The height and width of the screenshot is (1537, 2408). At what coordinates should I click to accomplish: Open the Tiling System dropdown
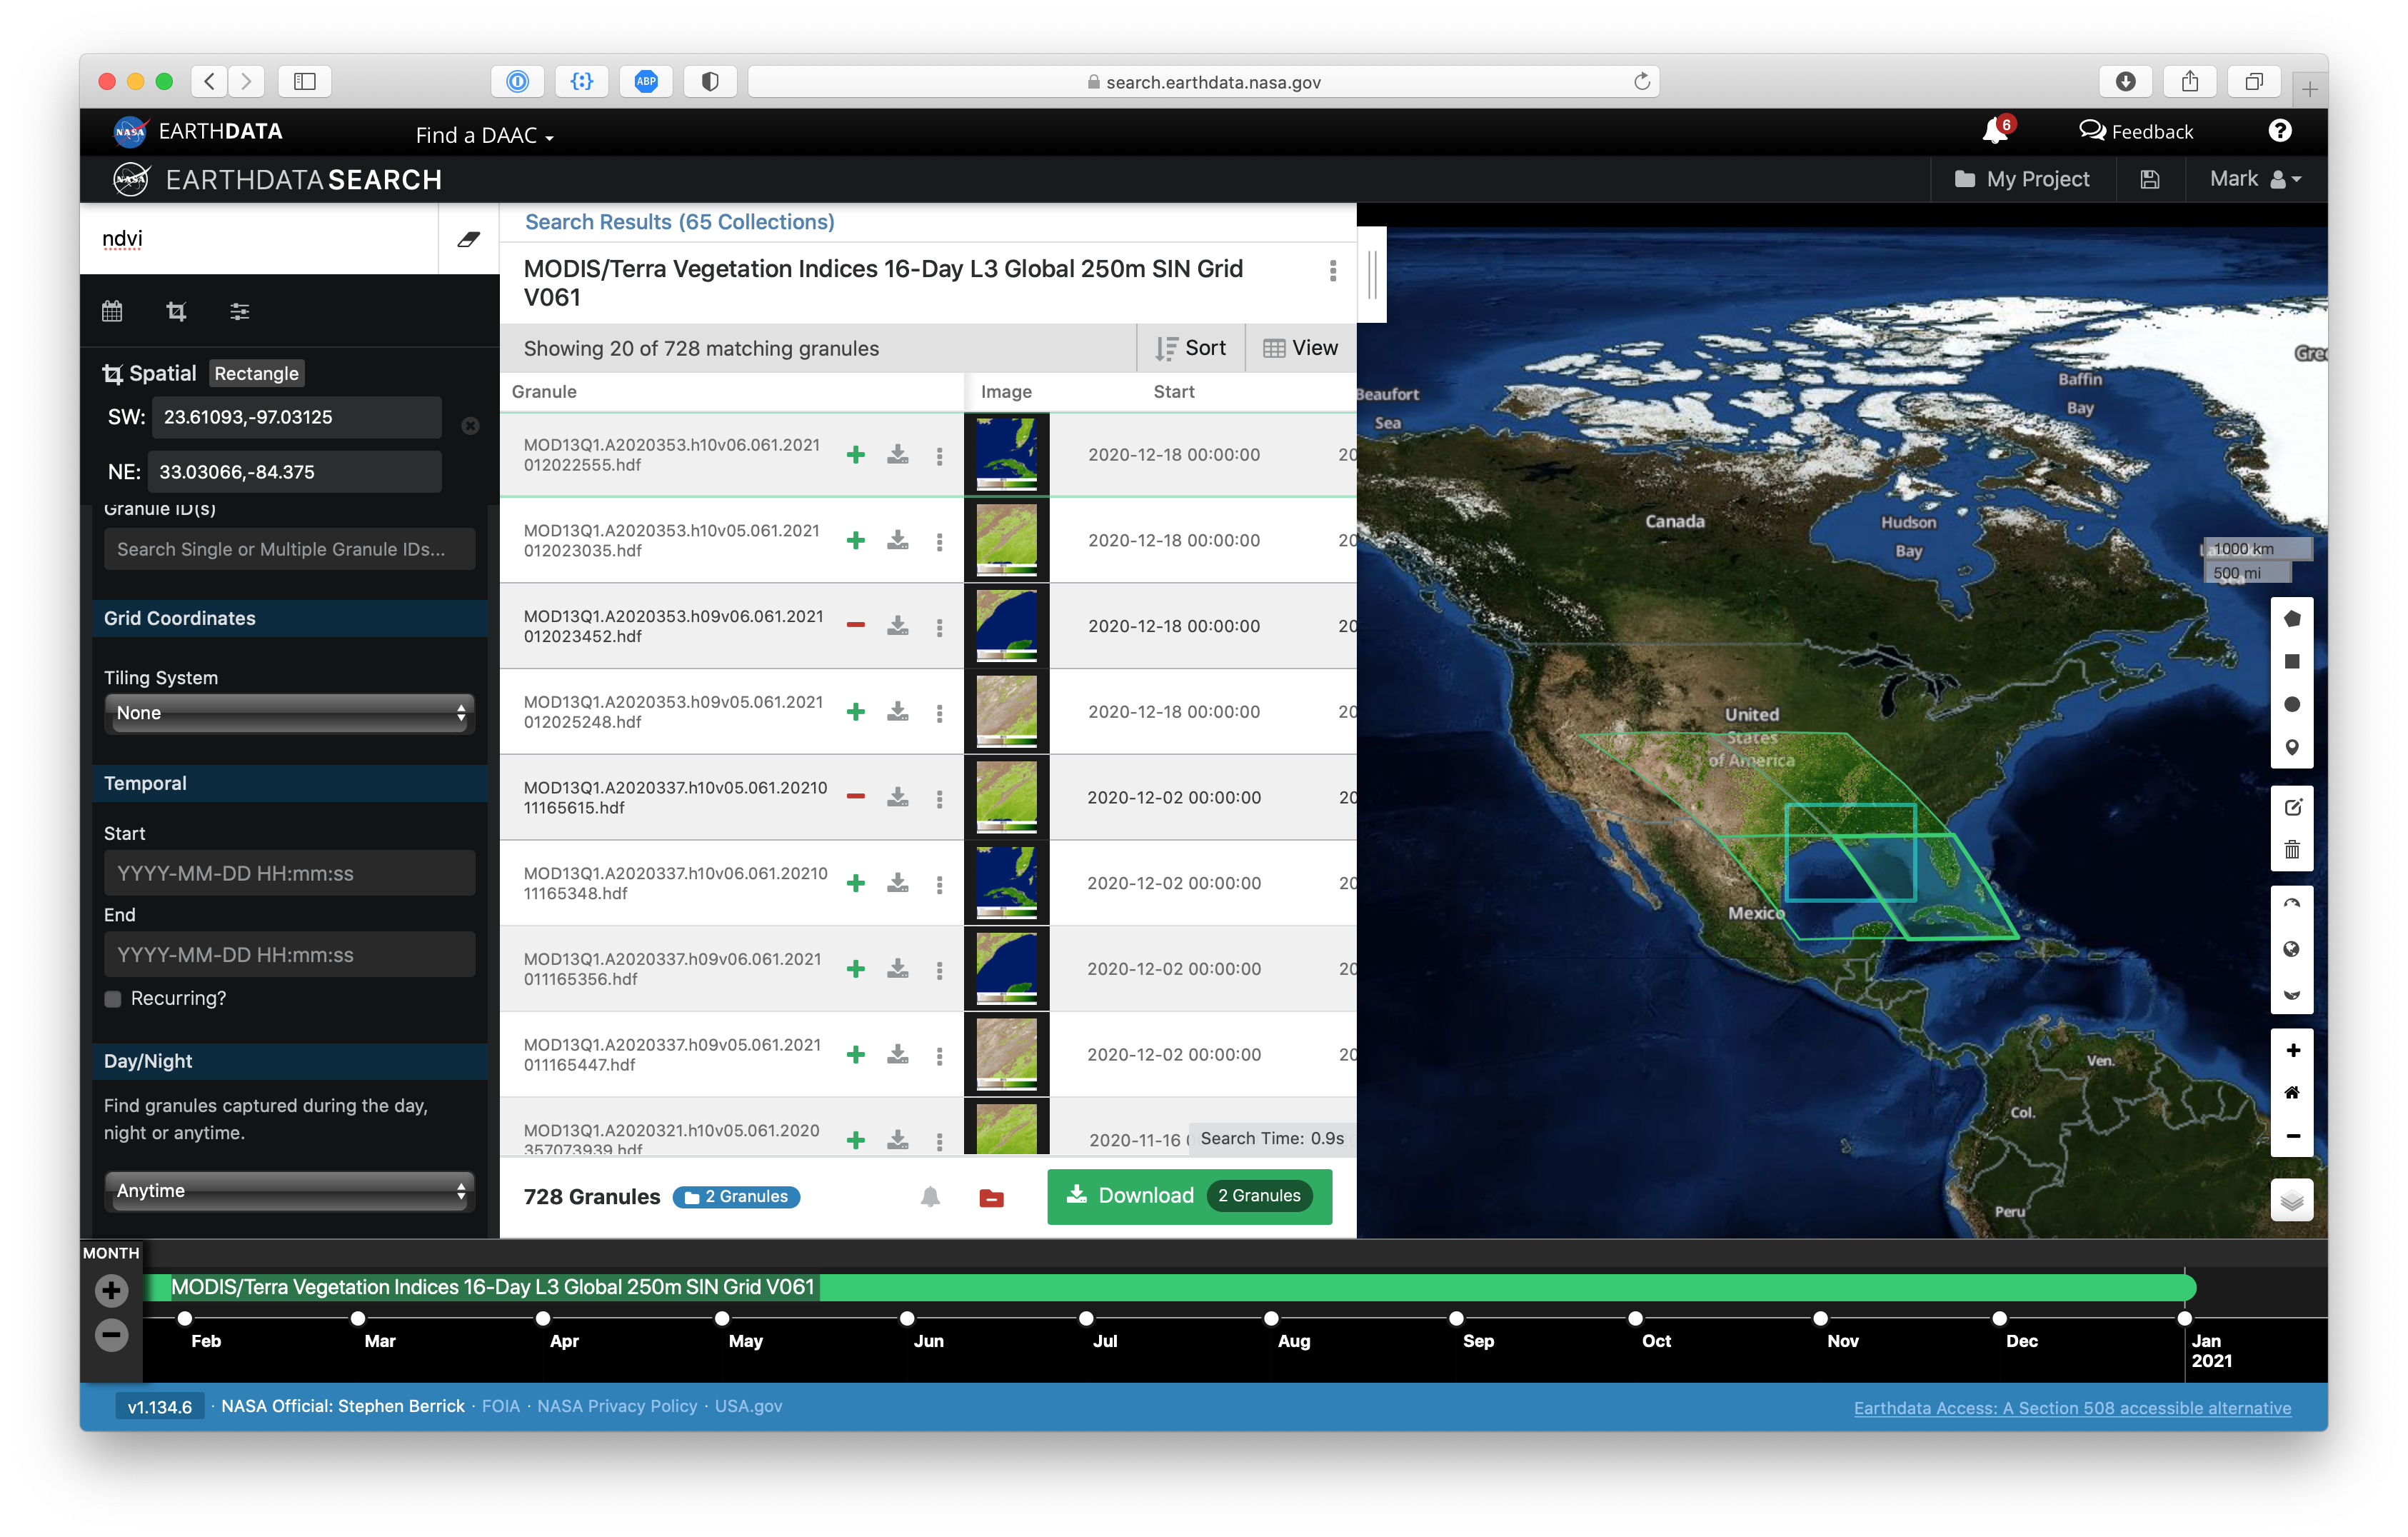point(290,713)
